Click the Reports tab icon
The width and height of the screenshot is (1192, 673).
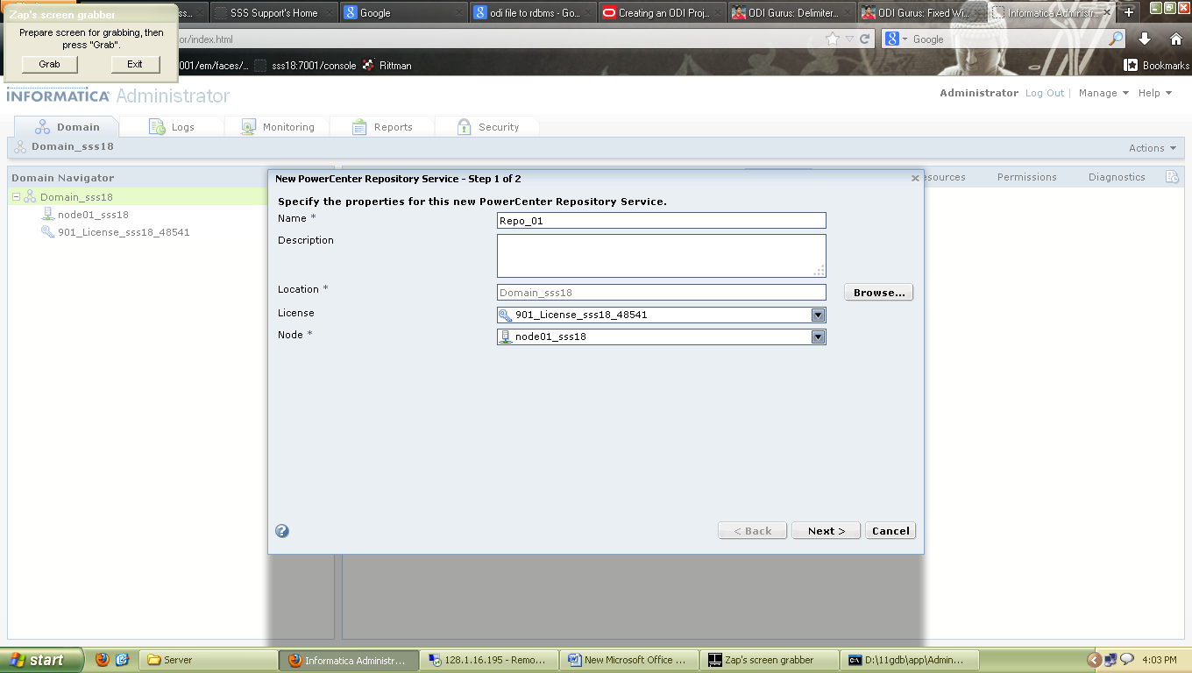point(359,127)
